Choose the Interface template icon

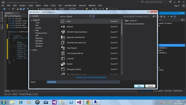(63, 27)
